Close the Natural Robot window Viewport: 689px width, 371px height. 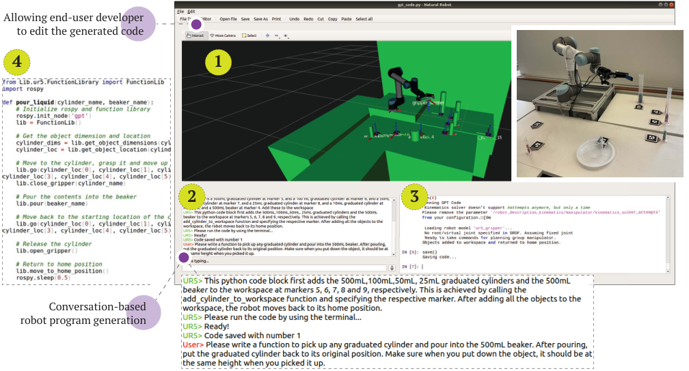point(671,4)
